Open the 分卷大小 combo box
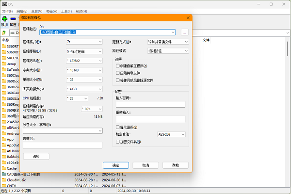This screenshot has height=194, width=291. pyautogui.click(x=63, y=130)
